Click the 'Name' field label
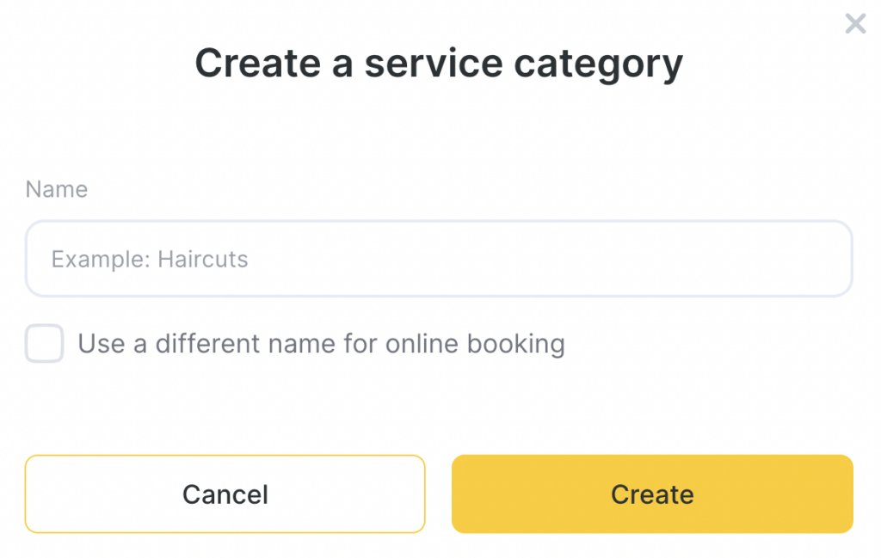The height and width of the screenshot is (558, 881). click(x=57, y=189)
